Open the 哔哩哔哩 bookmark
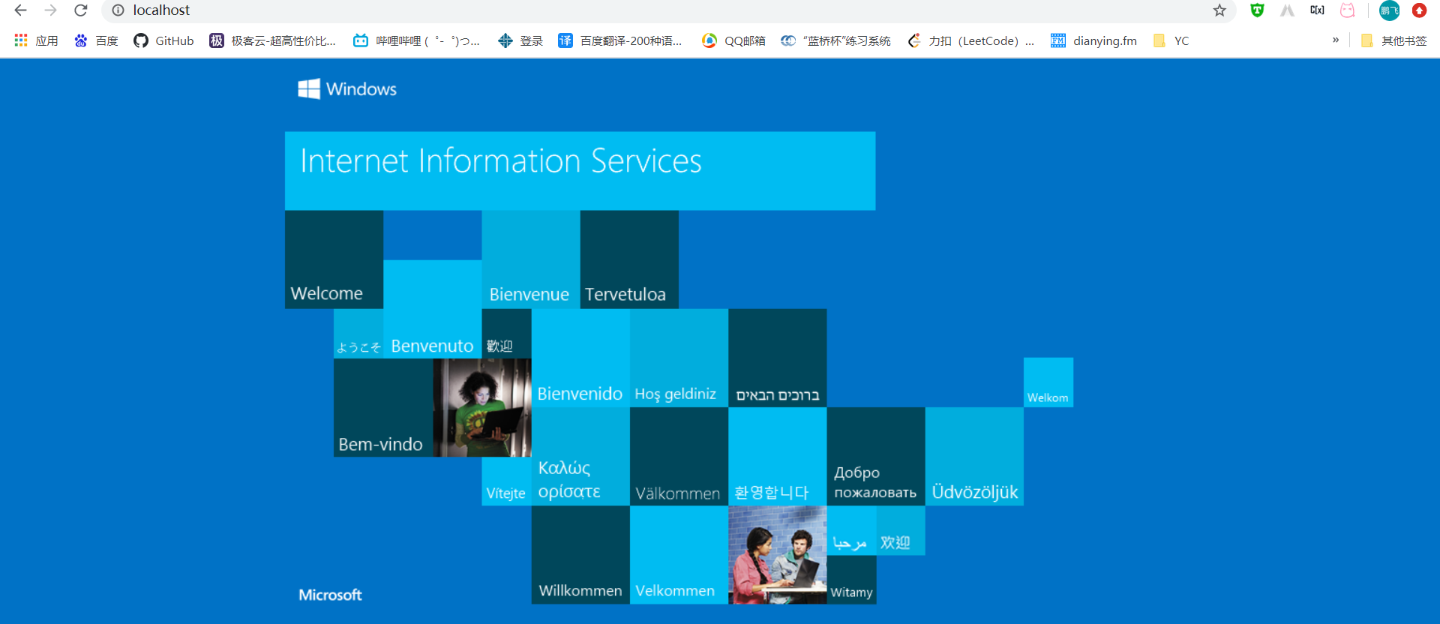This screenshot has height=624, width=1440. [417, 40]
